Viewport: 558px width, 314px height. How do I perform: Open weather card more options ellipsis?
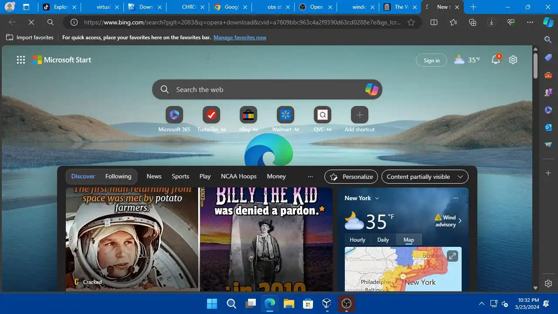pyautogui.click(x=456, y=198)
